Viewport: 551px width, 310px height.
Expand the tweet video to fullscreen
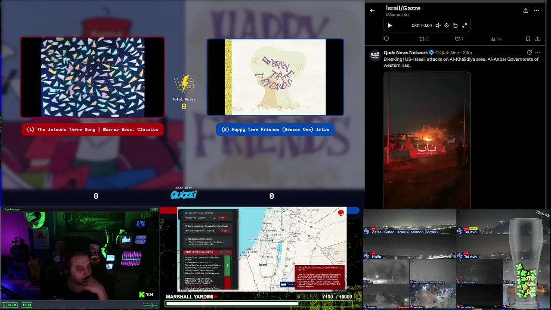click(x=464, y=25)
